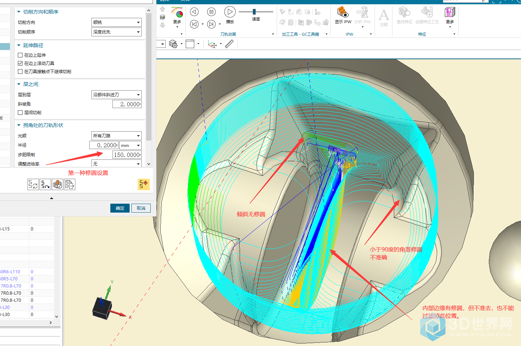Open the mm unit dropdown beside 半径
The width and height of the screenshot is (521, 346).
pyautogui.click(x=130, y=145)
